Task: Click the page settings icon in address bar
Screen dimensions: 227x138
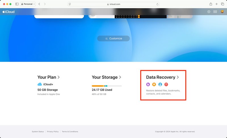Action: point(70,4)
